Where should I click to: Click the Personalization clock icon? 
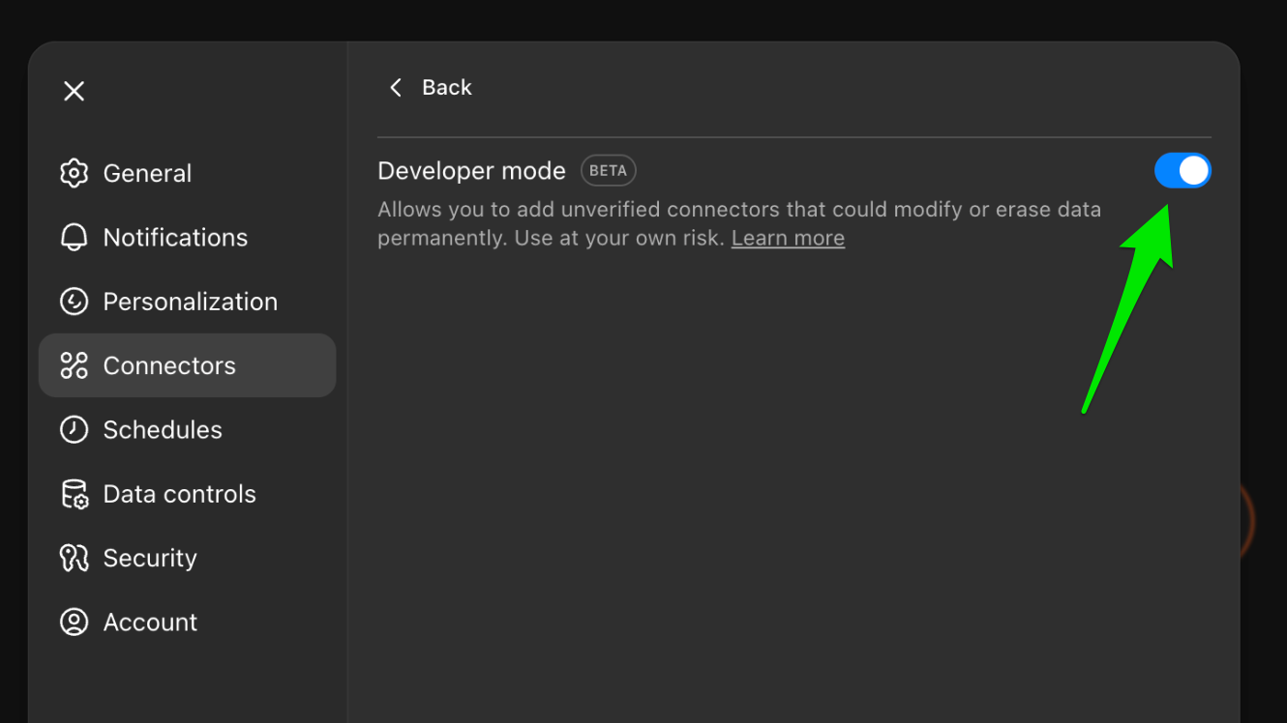point(75,301)
